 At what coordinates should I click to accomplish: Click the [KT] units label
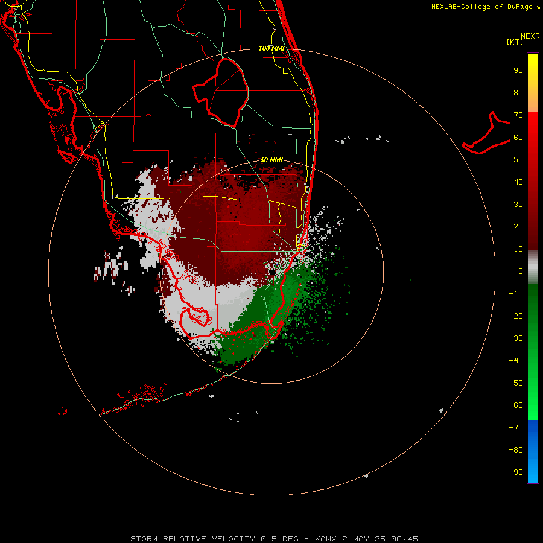coord(515,42)
